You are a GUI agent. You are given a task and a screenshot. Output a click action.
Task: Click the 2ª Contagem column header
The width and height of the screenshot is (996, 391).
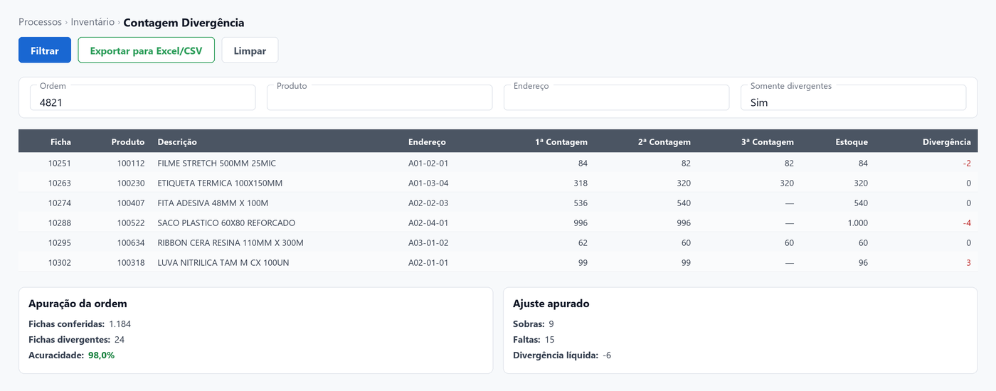664,142
